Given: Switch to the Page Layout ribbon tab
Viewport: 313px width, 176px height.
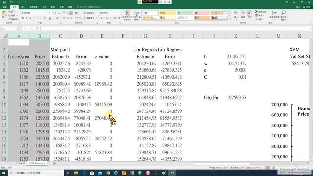Looking at the screenshot, I should point(33,7).
